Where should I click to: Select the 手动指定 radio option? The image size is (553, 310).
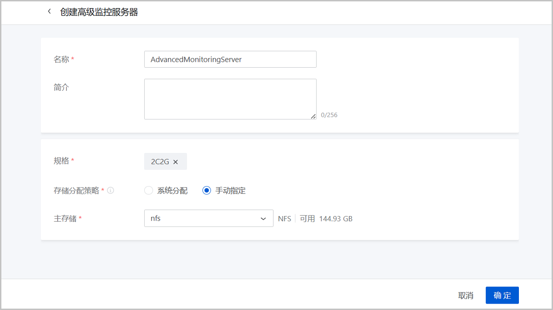coord(207,191)
